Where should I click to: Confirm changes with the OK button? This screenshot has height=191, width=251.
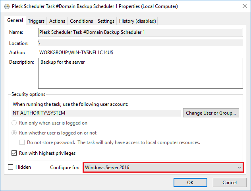coord(190,182)
